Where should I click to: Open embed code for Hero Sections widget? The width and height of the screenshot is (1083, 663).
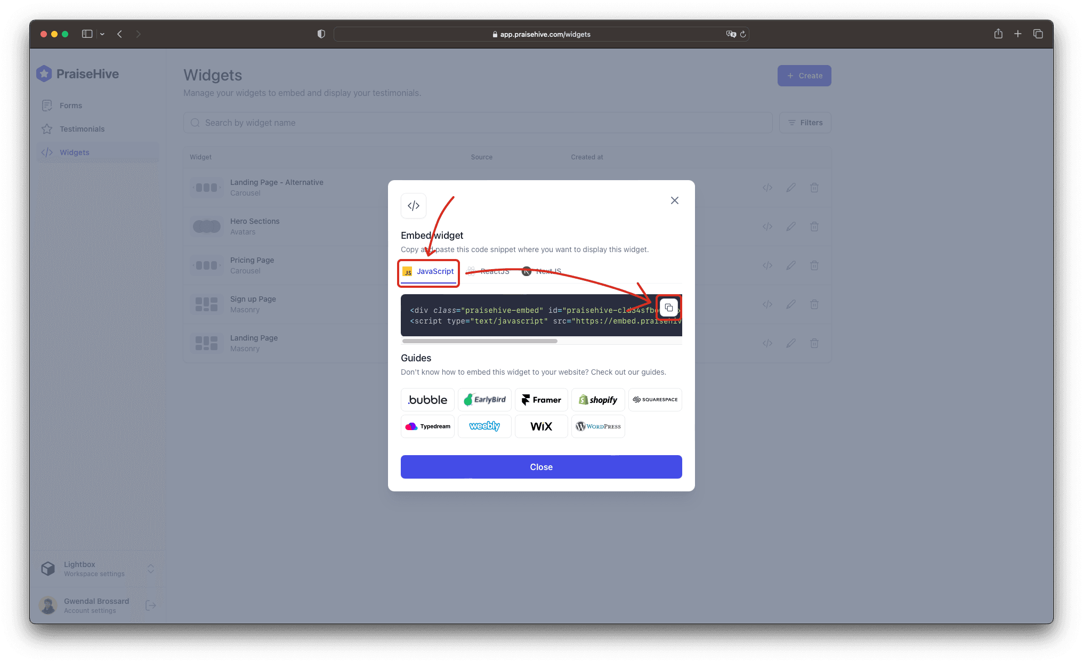[x=767, y=226]
